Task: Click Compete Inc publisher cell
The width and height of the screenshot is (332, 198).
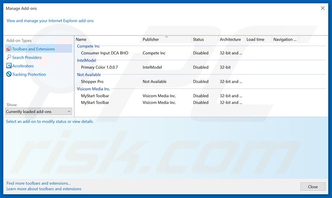Action: click(154, 53)
